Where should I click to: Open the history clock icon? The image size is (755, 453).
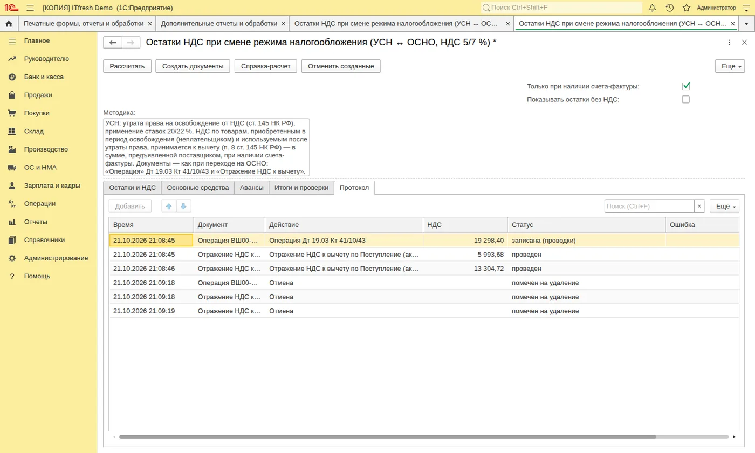(669, 8)
